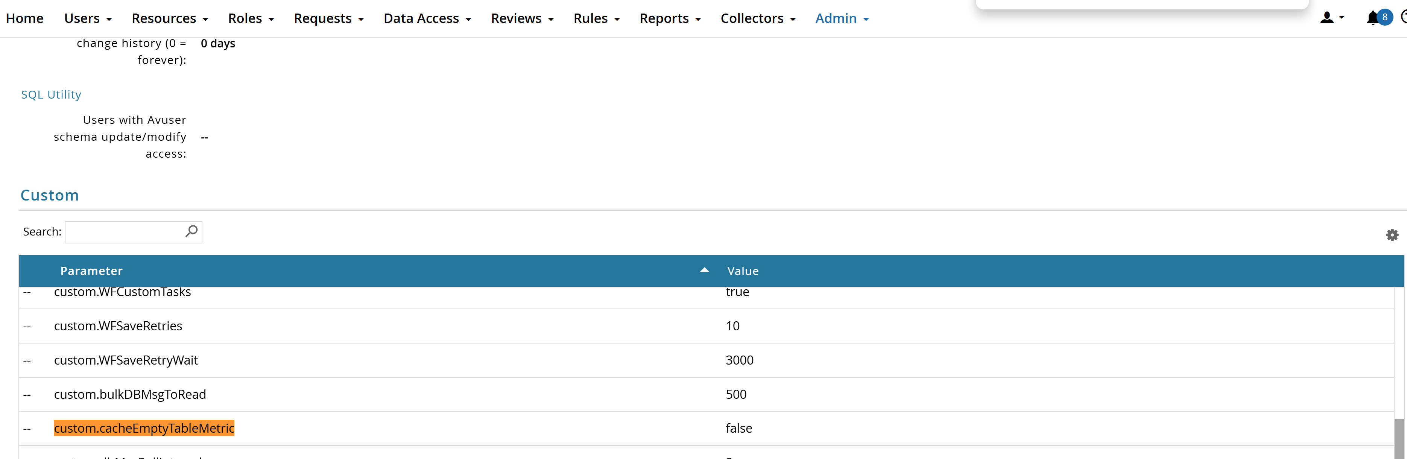Open the Admin dropdown menu

[841, 18]
